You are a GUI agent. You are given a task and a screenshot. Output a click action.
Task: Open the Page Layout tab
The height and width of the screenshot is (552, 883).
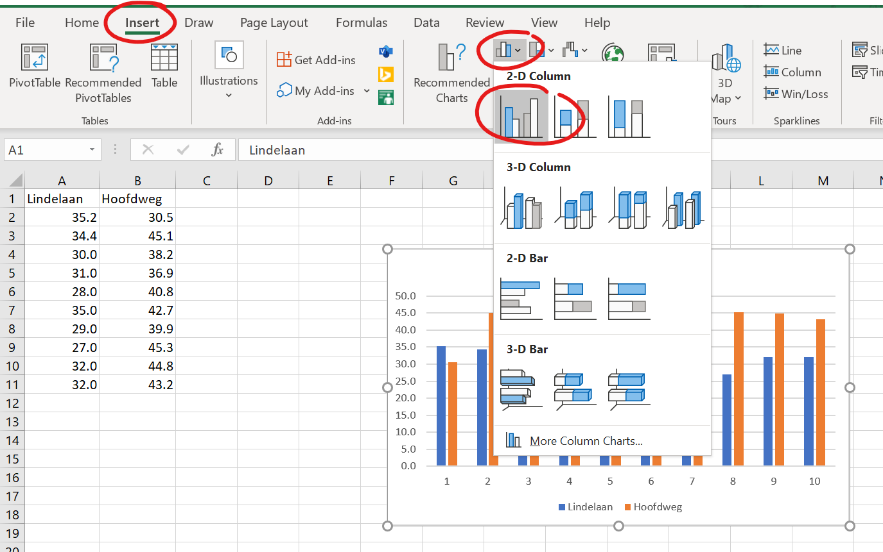(x=274, y=22)
